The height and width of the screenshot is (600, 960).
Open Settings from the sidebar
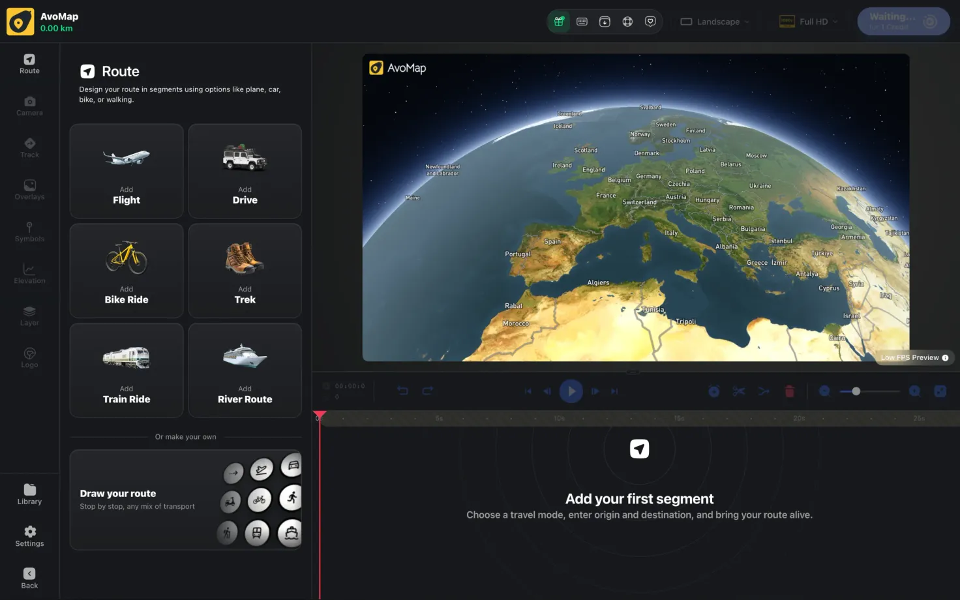[29, 536]
